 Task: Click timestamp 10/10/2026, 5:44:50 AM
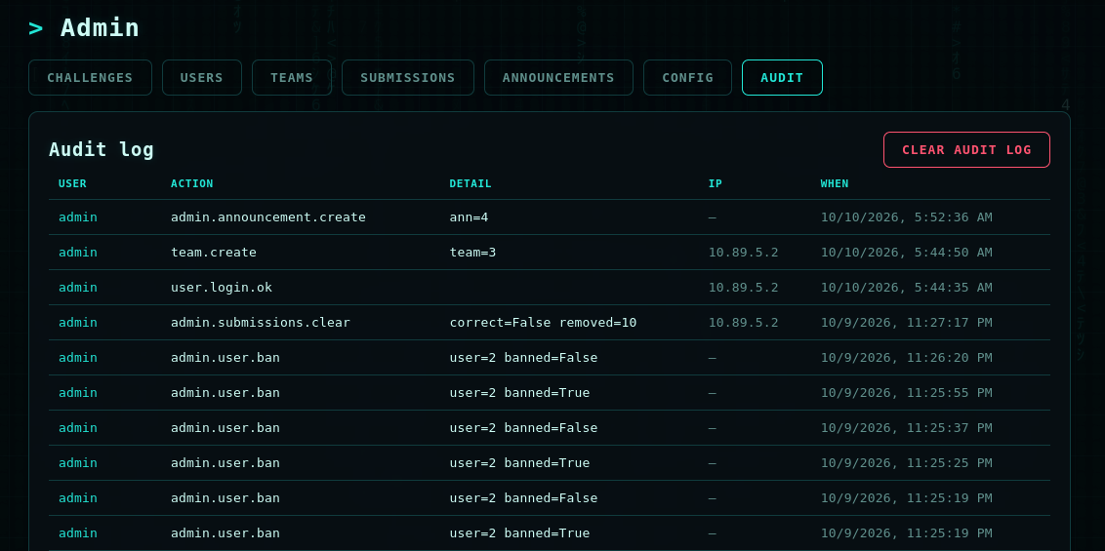906,252
